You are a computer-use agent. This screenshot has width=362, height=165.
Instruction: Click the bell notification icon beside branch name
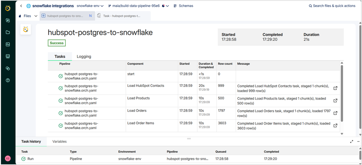(x=163, y=6)
